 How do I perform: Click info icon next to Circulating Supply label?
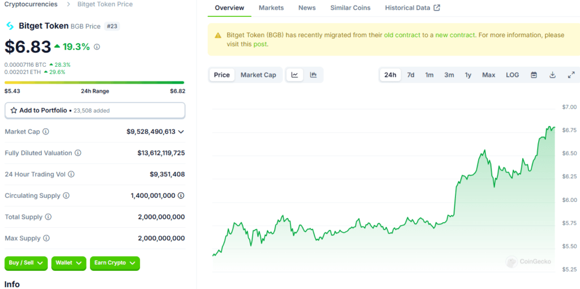click(x=66, y=196)
